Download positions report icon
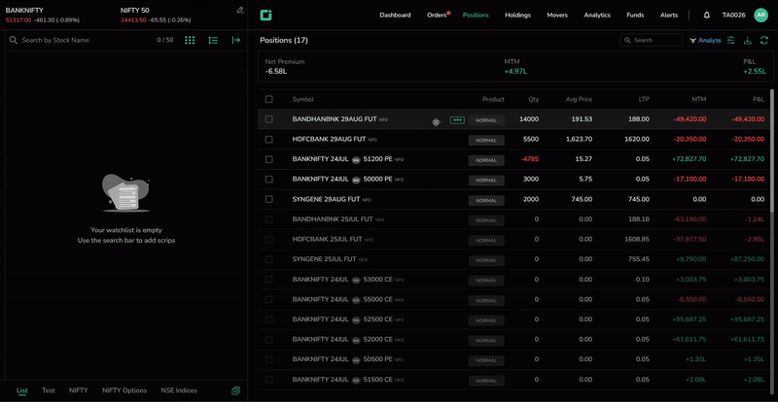The image size is (778, 402). (x=747, y=40)
